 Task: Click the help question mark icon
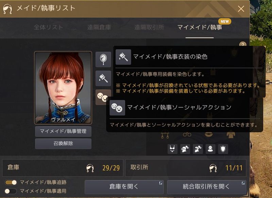(x=243, y=44)
